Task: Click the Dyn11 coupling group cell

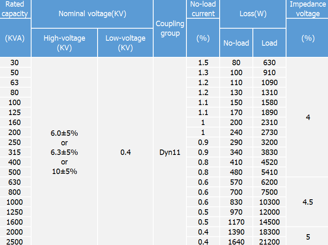Action: coord(170,152)
